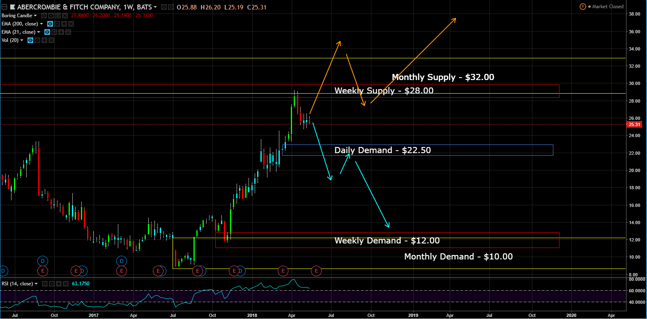Click the 2020 label on time axis

pos(571,315)
